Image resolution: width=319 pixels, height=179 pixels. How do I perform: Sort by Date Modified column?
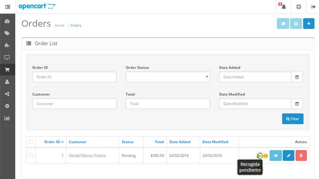coord(215,142)
